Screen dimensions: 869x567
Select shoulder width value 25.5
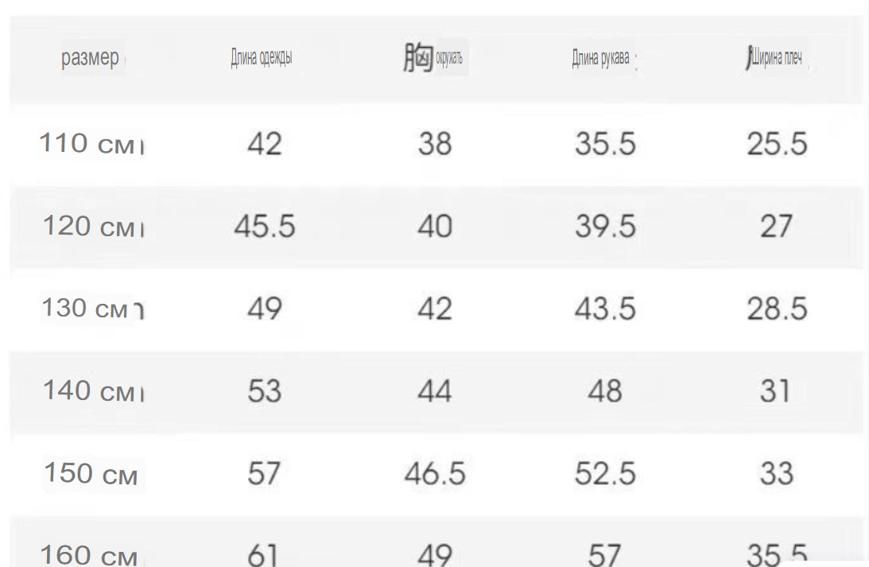[777, 144]
